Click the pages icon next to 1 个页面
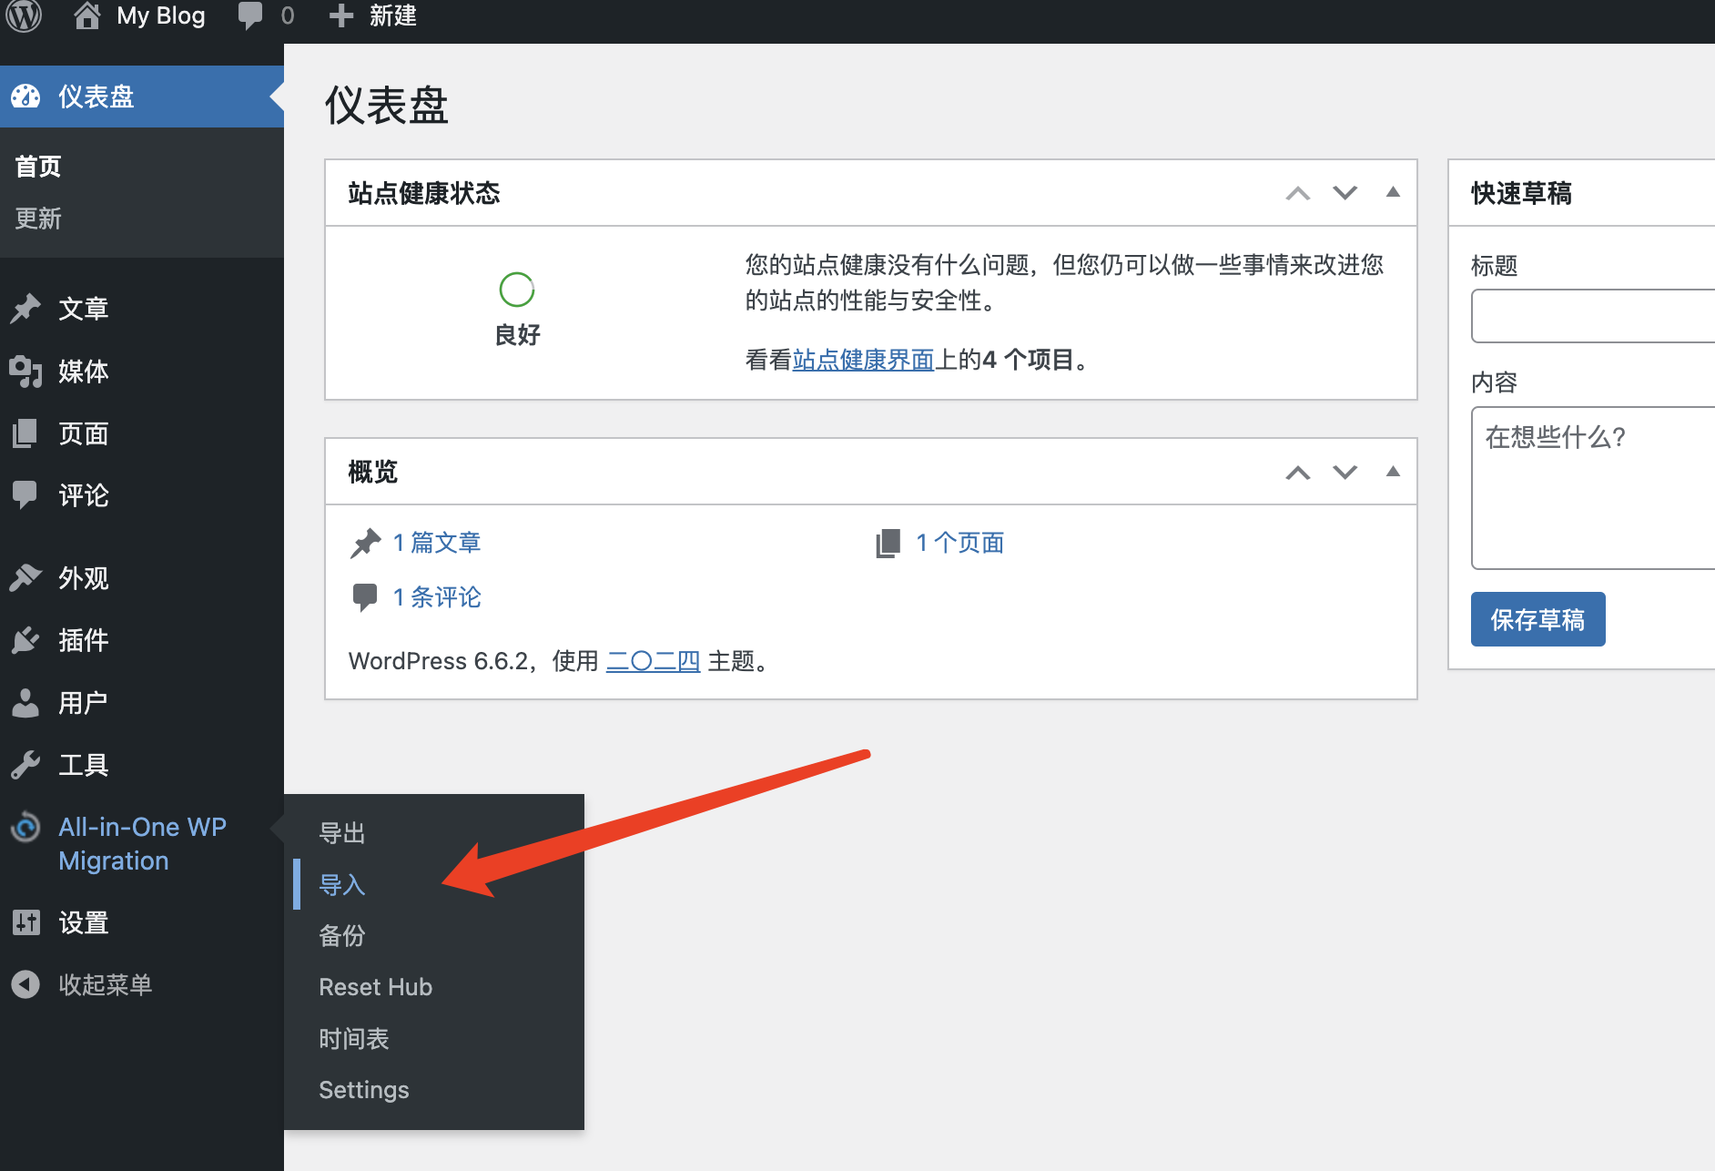1715x1171 pixels. click(888, 543)
